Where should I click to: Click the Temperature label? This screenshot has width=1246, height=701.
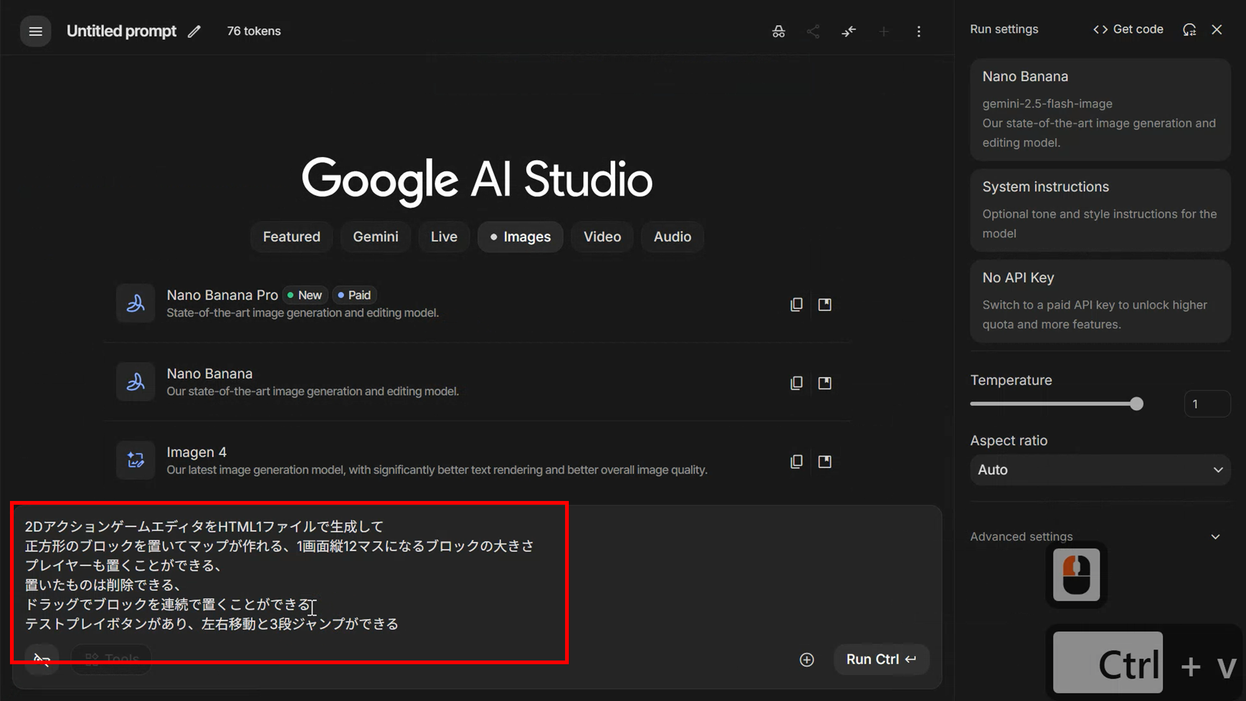1011,380
